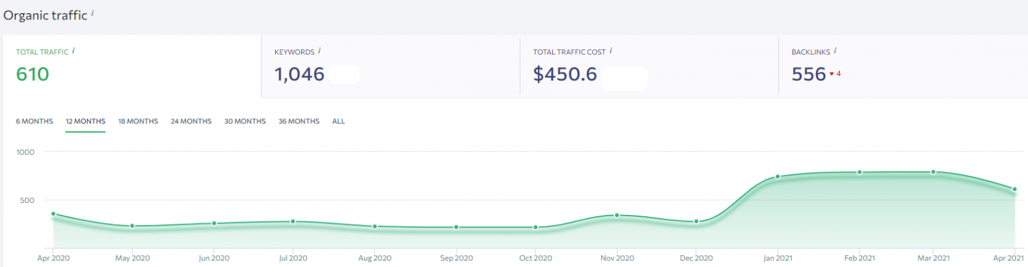
Task: Click info icon beside Total Traffic label
Action: 73,50
